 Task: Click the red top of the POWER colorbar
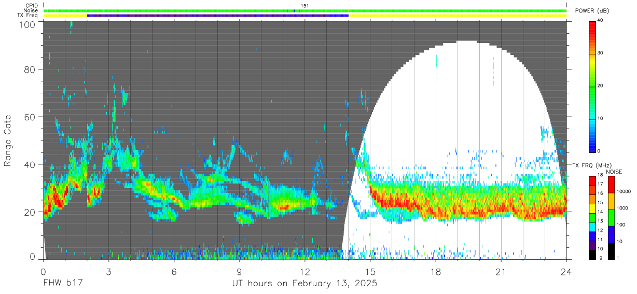(593, 26)
